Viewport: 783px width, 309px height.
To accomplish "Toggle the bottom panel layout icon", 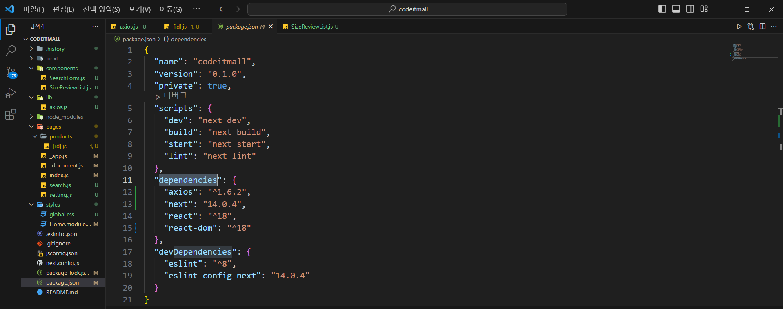I will click(x=676, y=9).
